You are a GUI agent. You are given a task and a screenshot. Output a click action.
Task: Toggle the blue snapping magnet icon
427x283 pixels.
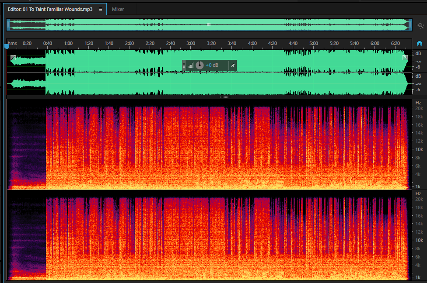(x=420, y=44)
